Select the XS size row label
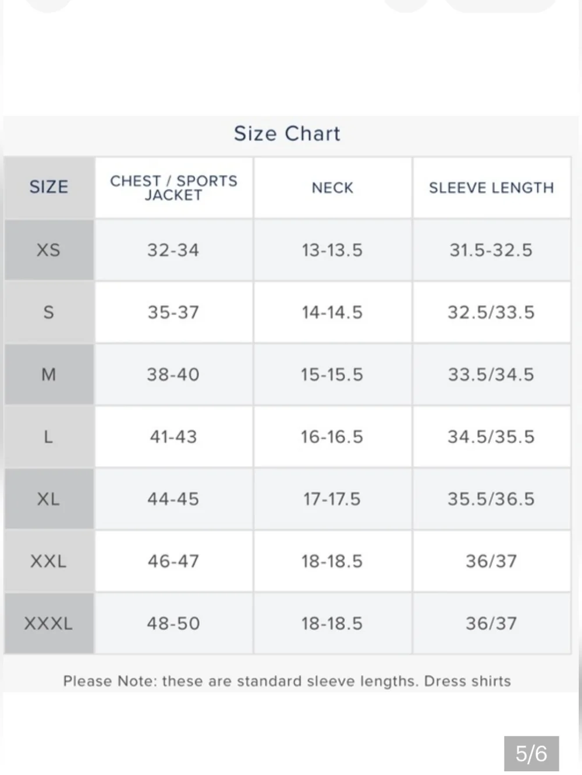Image resolution: width=582 pixels, height=775 pixels. [49, 250]
